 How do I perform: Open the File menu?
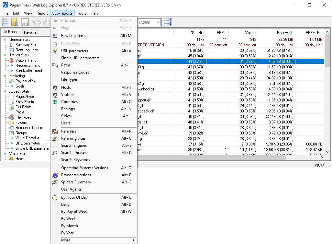click(x=6, y=13)
